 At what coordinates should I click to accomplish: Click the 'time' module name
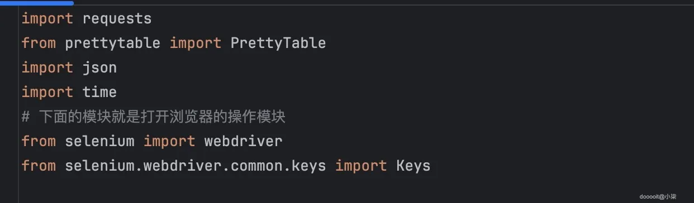tap(99, 92)
